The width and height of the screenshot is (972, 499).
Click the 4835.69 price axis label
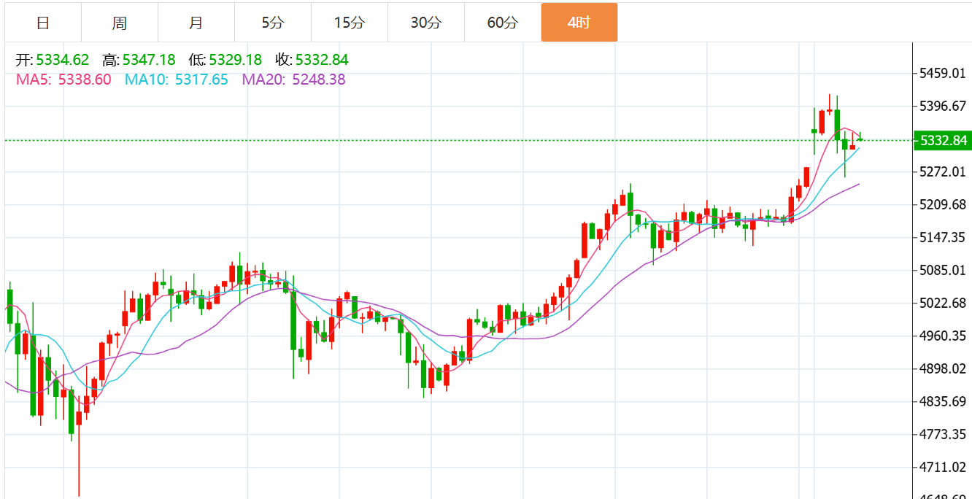[x=943, y=401]
